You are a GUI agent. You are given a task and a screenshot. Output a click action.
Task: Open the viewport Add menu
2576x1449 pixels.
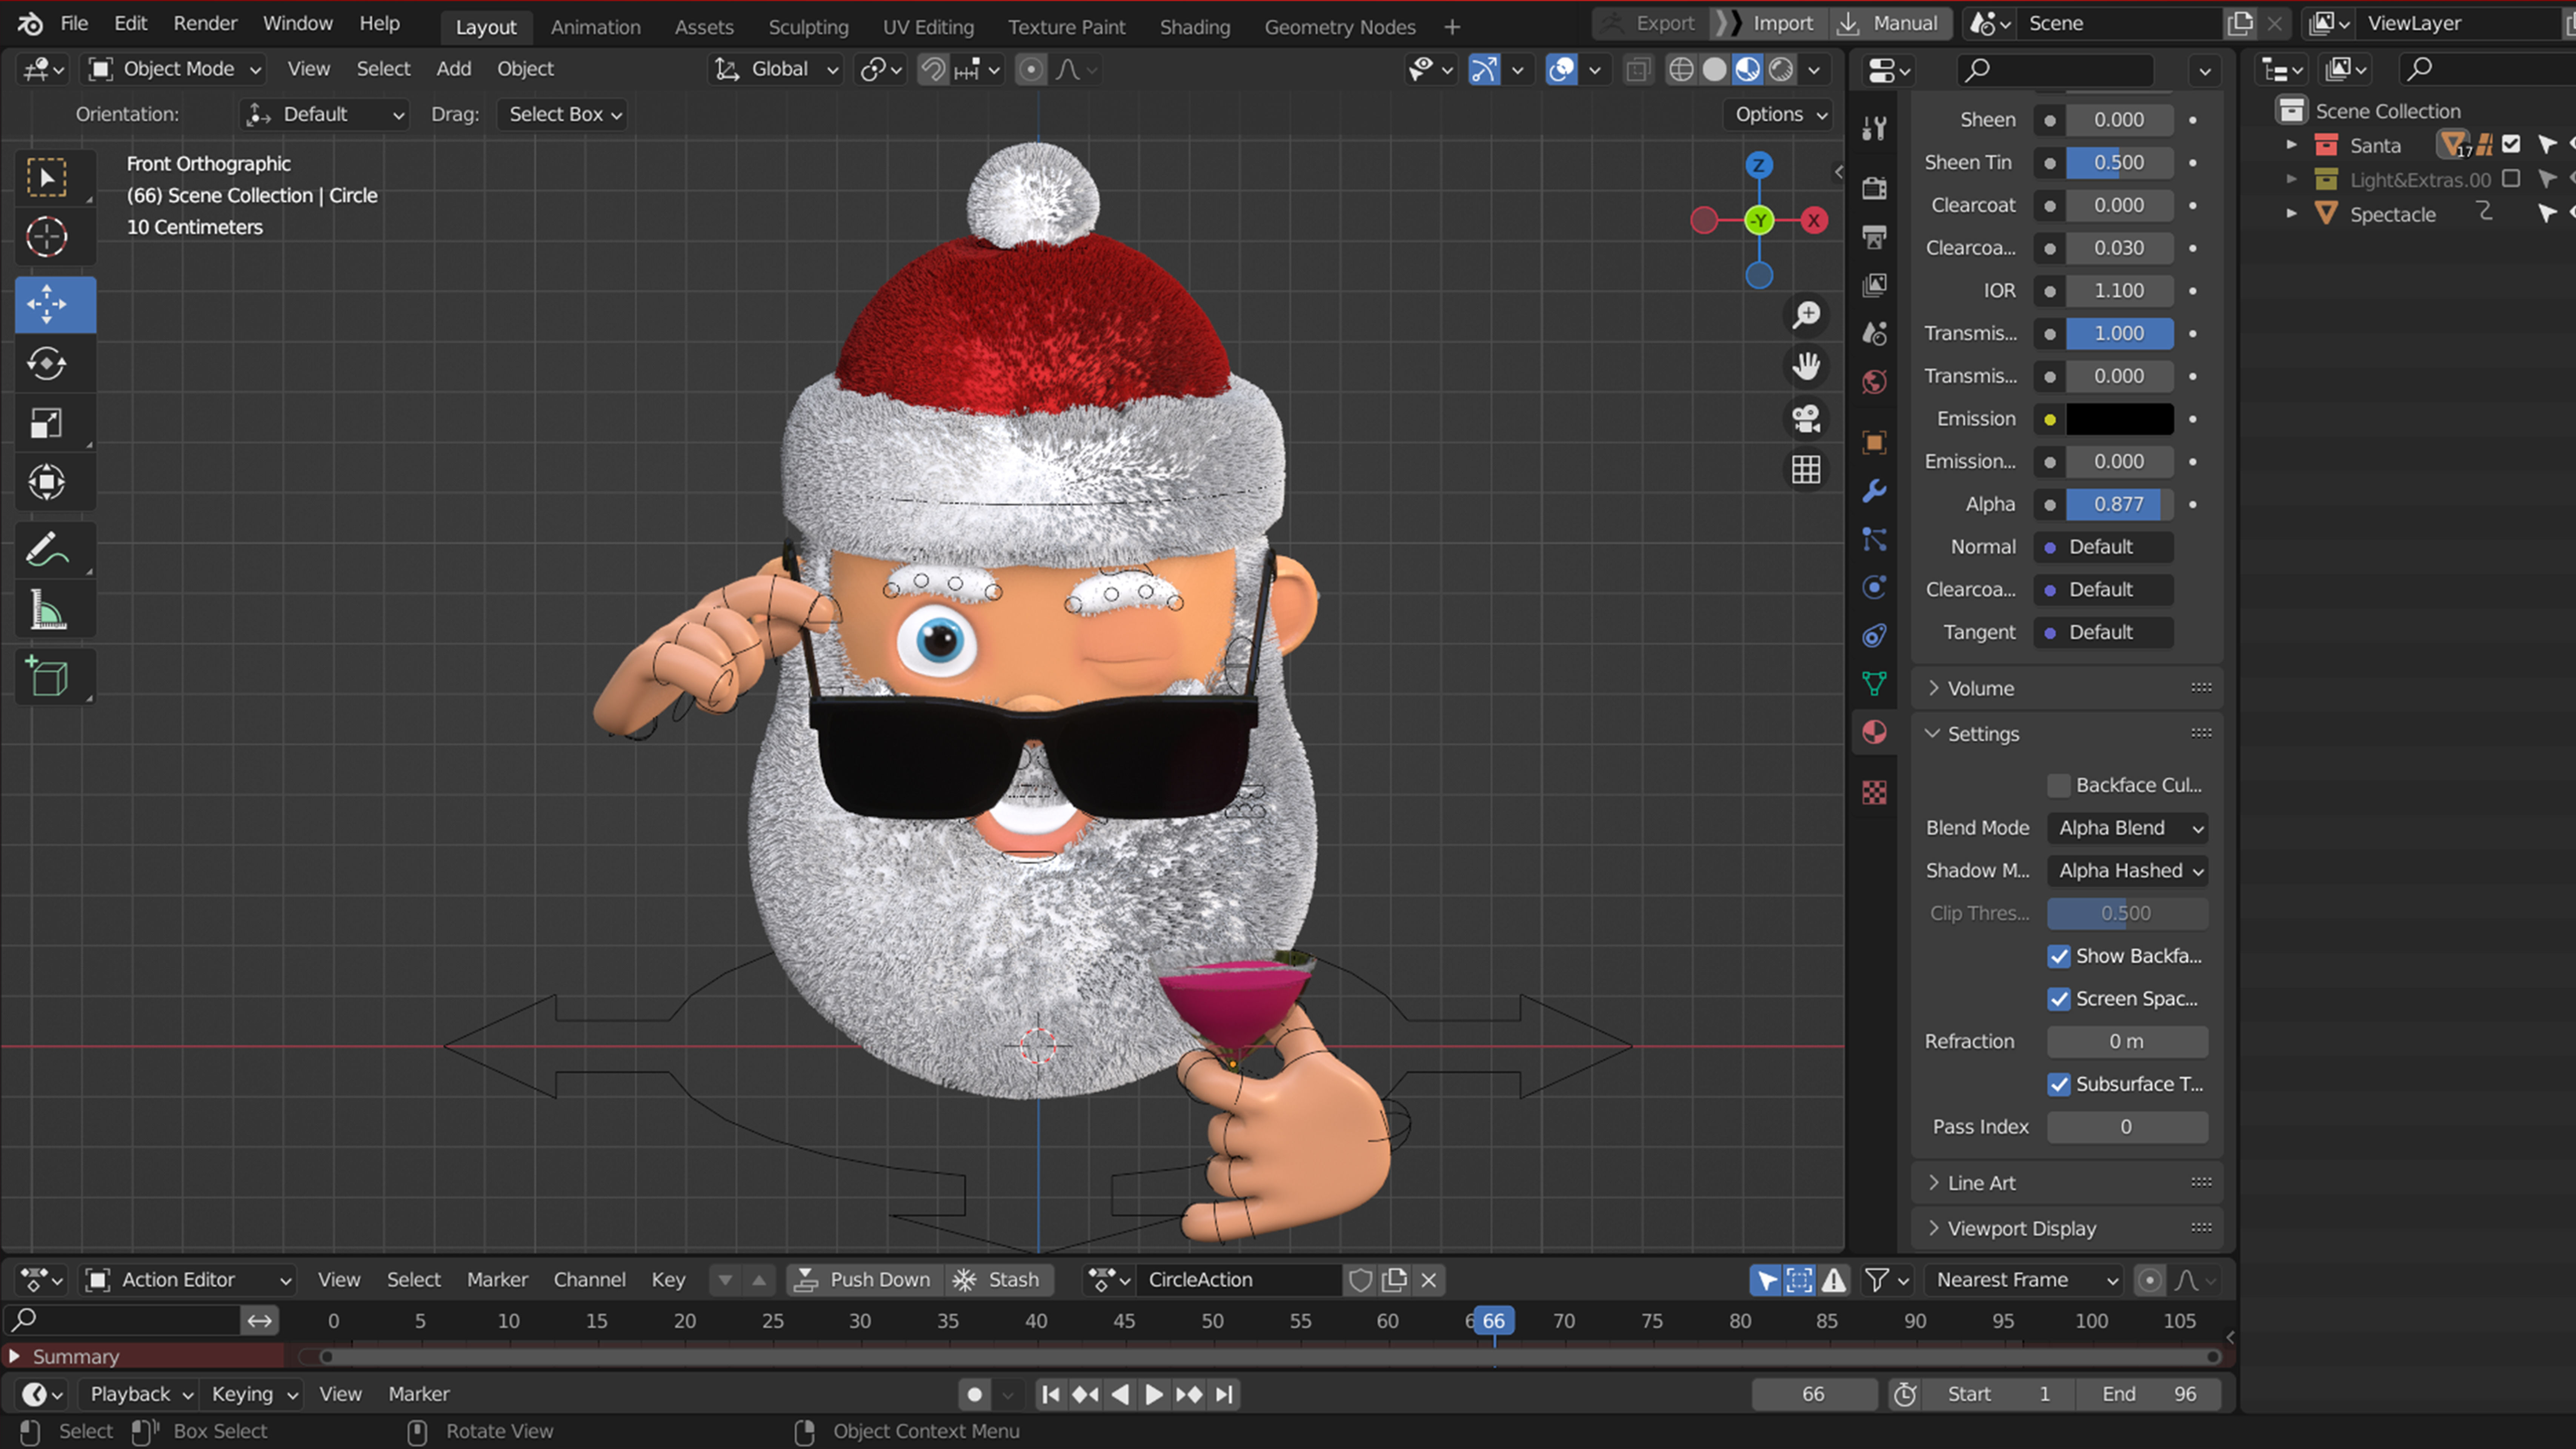pos(453,69)
